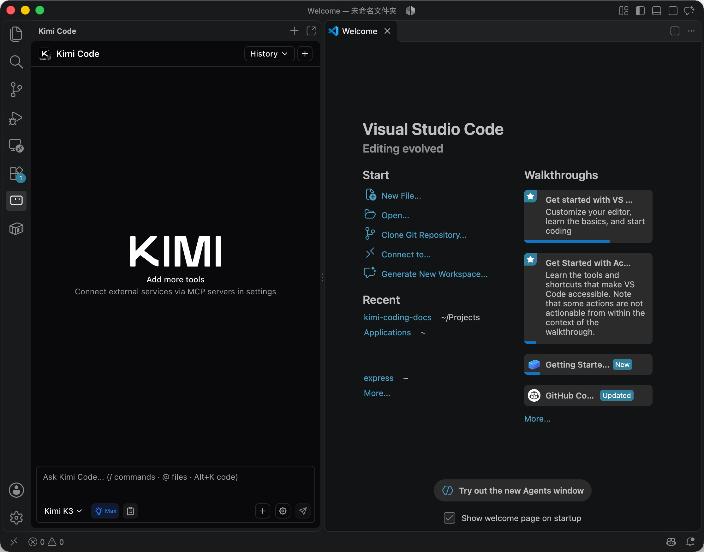Open the Explorer view in activity bar
This screenshot has height=552, width=704.
click(x=16, y=33)
